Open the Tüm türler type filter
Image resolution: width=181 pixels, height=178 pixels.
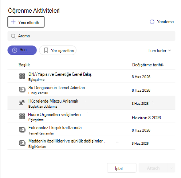[159, 50]
